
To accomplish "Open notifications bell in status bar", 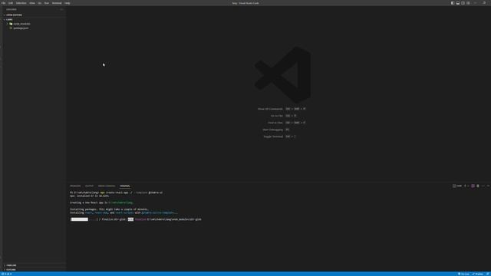I will tap(488, 274).
